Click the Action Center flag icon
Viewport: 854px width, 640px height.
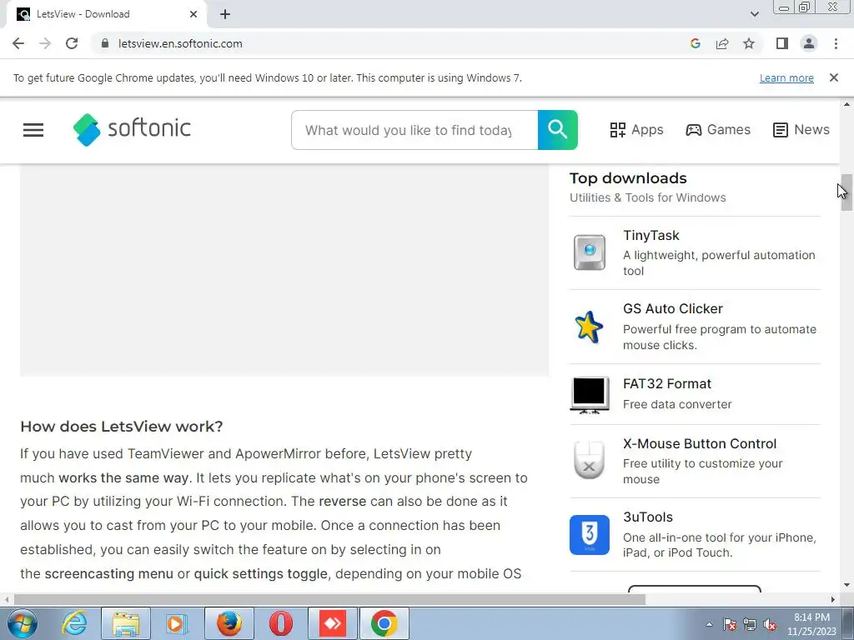coord(729,624)
